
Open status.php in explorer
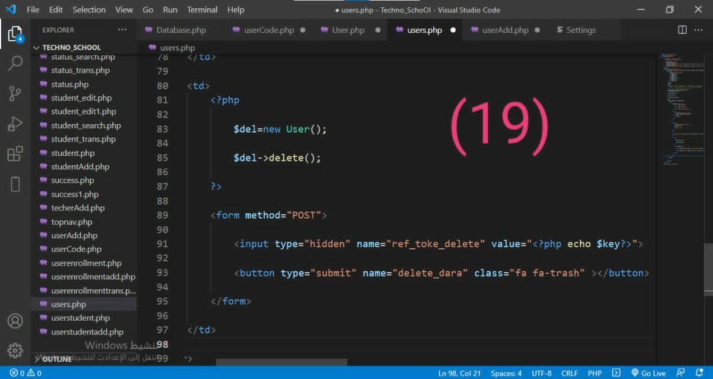point(70,84)
